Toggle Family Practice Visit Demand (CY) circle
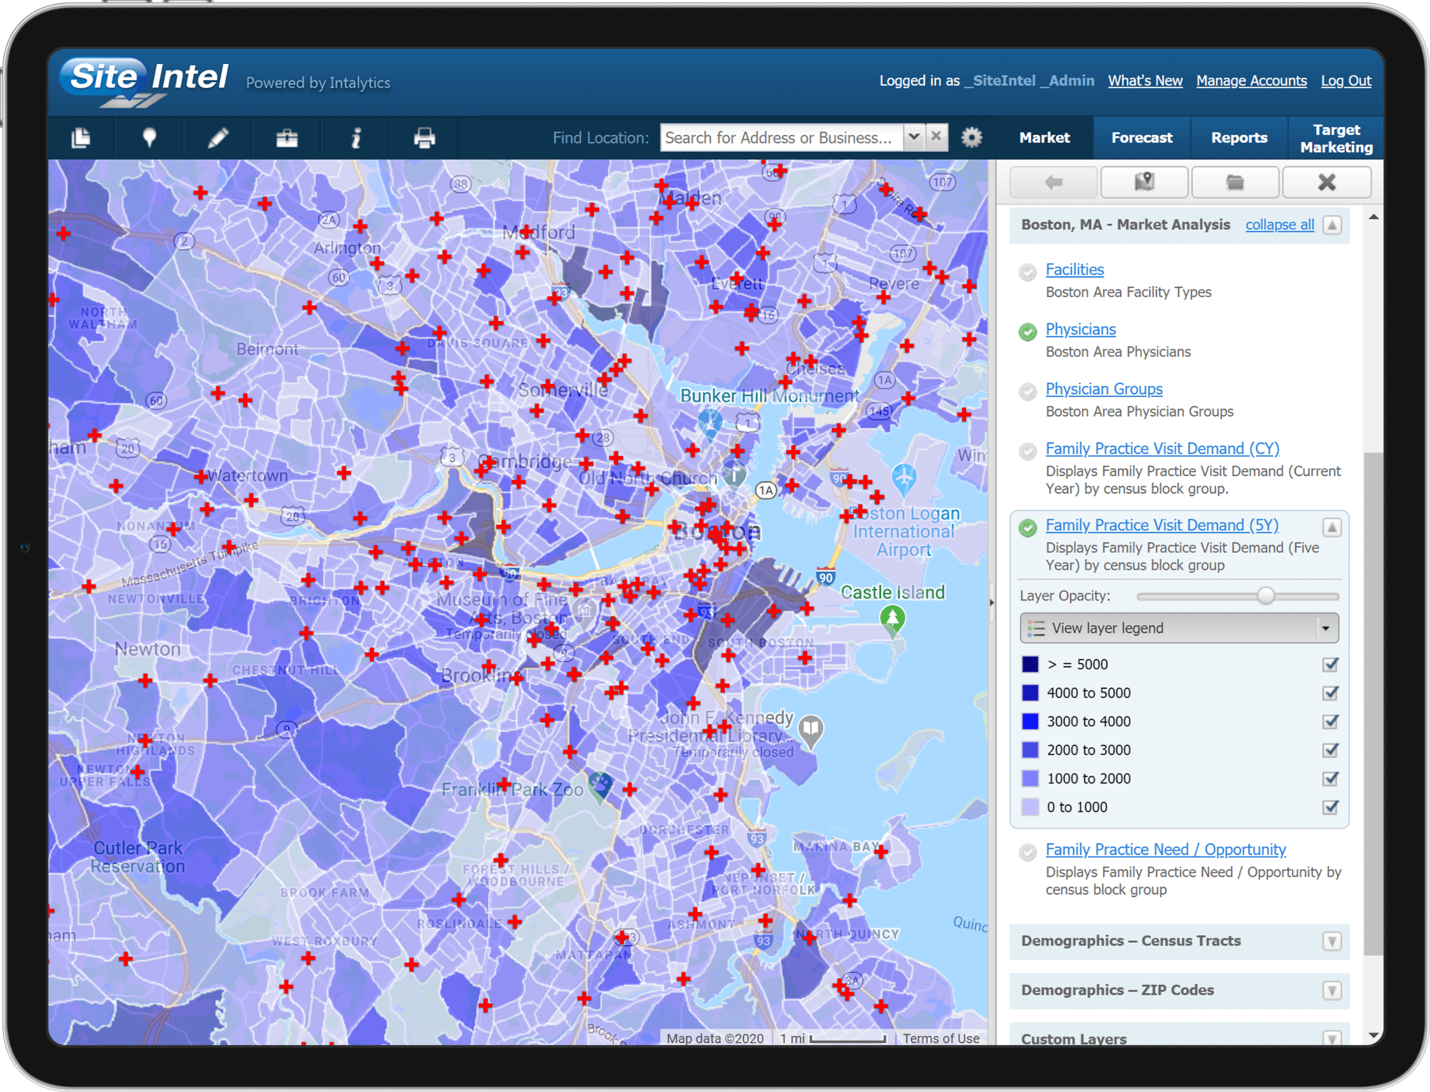Viewport: 1430px width, 1092px height. (x=1028, y=451)
